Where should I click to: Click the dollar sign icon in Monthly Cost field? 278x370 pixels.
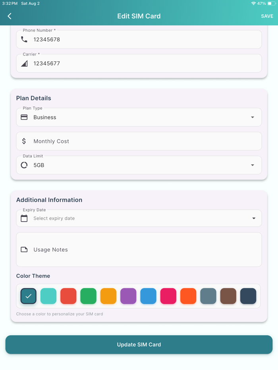tap(24, 141)
